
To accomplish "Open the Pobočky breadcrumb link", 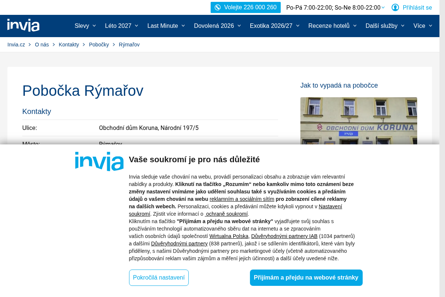I will [x=99, y=45].
